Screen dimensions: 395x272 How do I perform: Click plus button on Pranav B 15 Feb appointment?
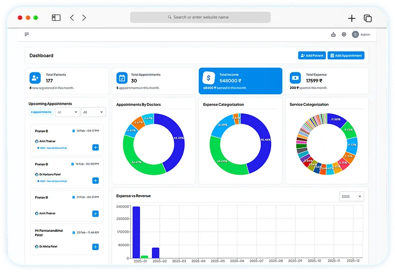point(95,181)
